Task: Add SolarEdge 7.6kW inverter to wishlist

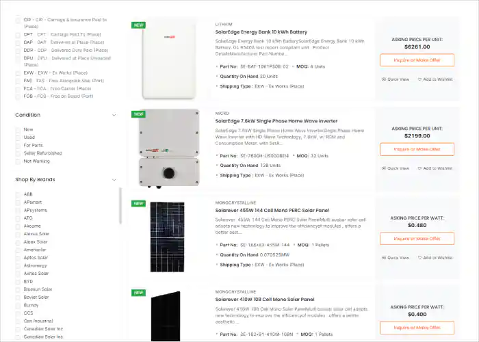Action: [435, 168]
